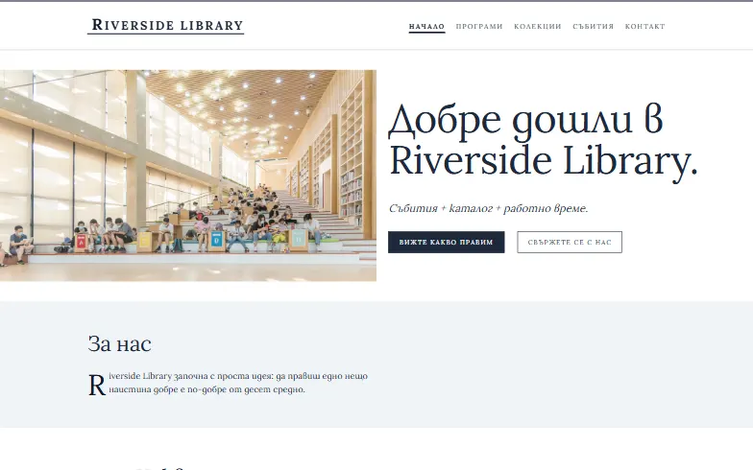This screenshot has height=470, width=753.
Task: Open the Колекции navigation link
Action: pyautogui.click(x=538, y=27)
